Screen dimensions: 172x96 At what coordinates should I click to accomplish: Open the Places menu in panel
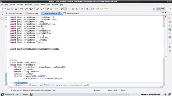(x=18, y=94)
